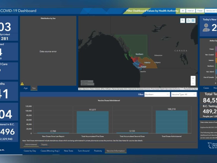This screenshot has width=217, height=163.
Task: Click the map search magnifier icon
Action: click(183, 20)
